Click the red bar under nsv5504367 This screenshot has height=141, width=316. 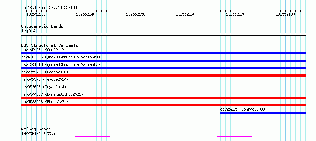tap(163, 98)
